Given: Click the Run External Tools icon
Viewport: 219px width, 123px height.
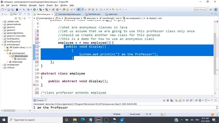Looking at the screenshot, I should [47, 10].
